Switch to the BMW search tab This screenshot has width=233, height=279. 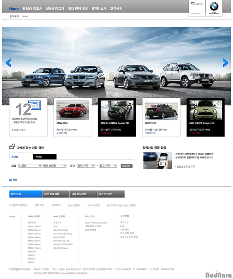coord(21,156)
